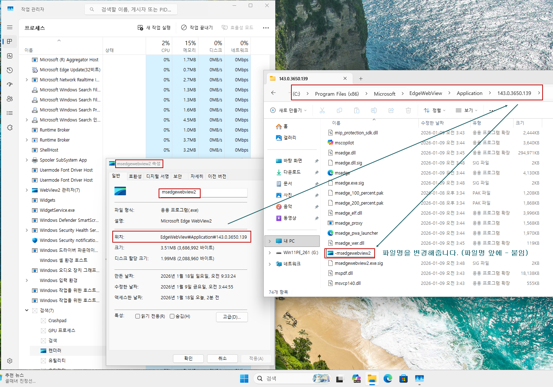Select Processes page icon in Task Manager sidebar

[x=10, y=42]
